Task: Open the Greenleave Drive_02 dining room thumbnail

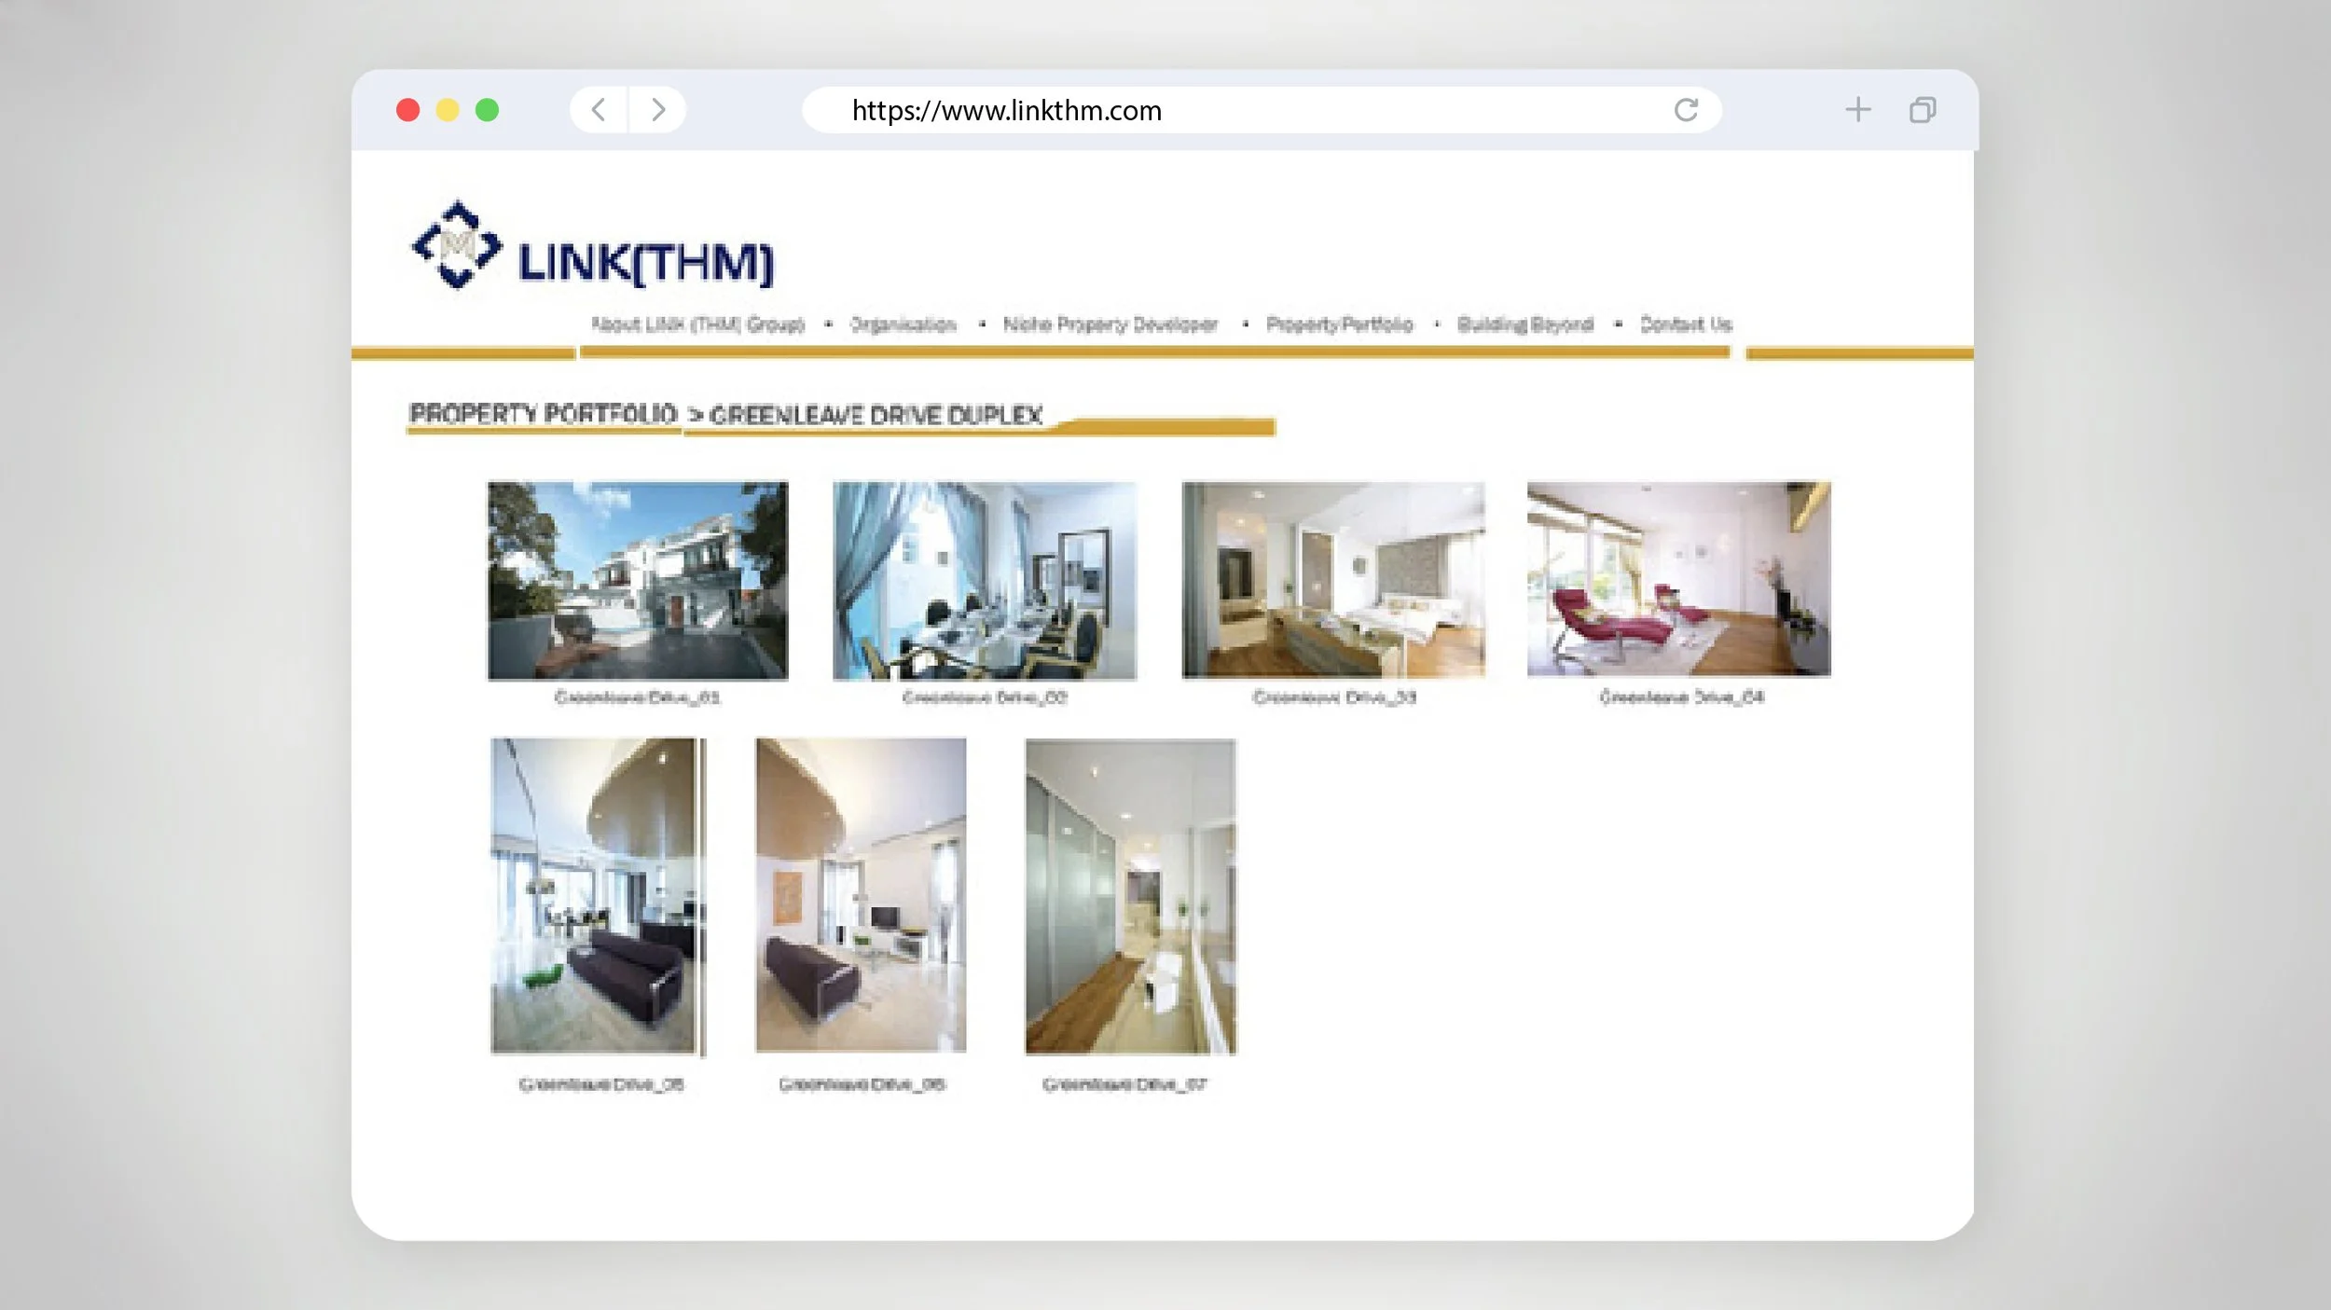Action: pyautogui.click(x=984, y=582)
